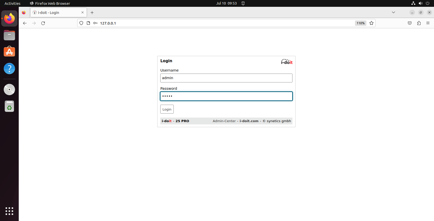Focus the Username input field
This screenshot has height=221, width=434.
point(226,78)
